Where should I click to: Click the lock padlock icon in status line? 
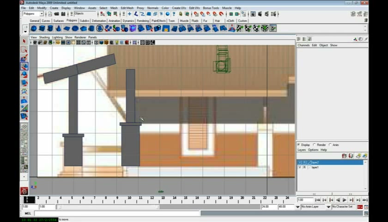click(x=181, y=14)
